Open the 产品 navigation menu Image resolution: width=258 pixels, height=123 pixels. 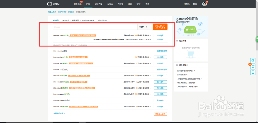pyautogui.click(x=88, y=4)
